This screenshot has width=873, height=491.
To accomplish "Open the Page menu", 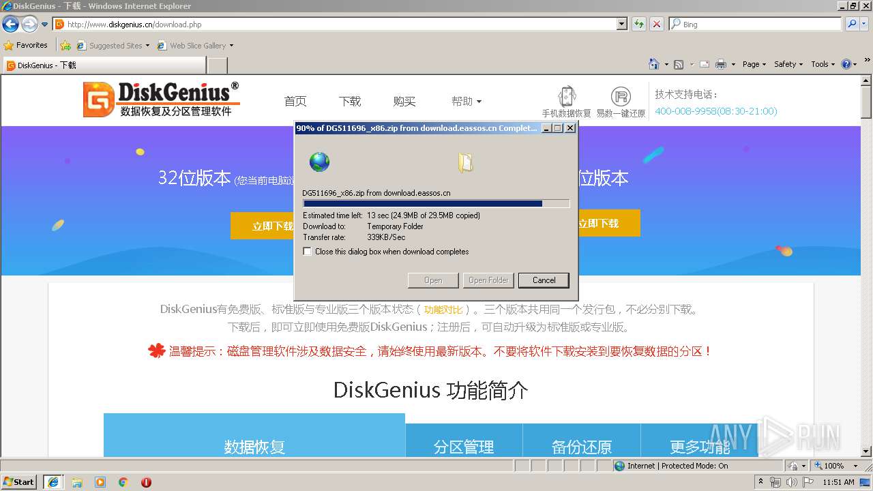I will [754, 64].
